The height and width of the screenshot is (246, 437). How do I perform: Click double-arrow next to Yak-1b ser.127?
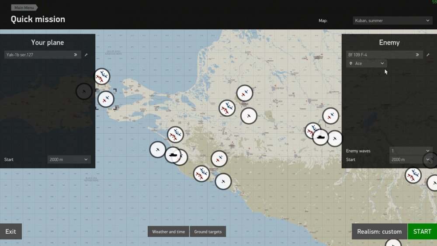coord(76,55)
